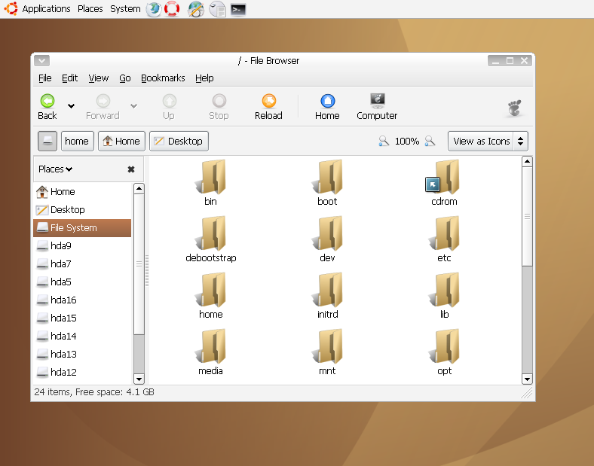Open the Go menu
This screenshot has height=466, width=594.
pos(125,78)
